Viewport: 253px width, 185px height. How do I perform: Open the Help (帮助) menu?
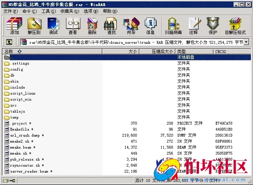click(110, 11)
